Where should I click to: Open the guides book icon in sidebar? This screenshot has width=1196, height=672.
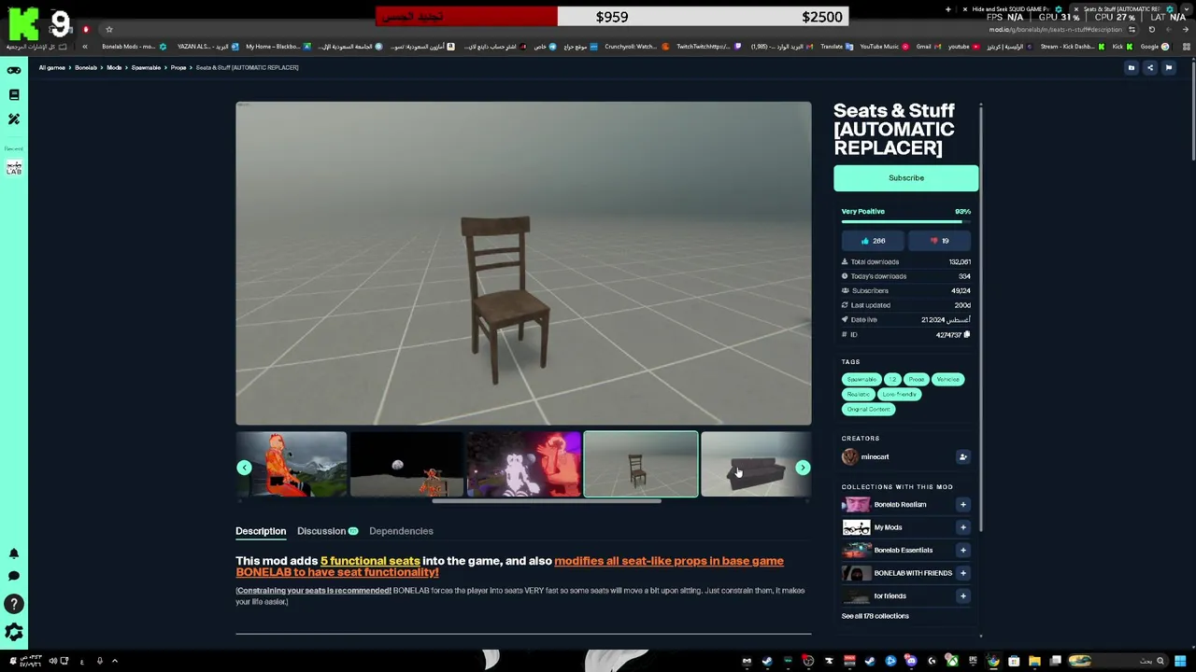tap(14, 94)
